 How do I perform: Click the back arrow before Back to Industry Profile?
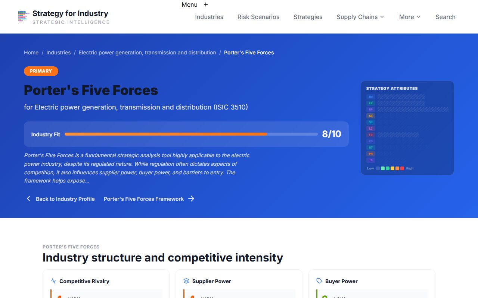click(x=28, y=199)
